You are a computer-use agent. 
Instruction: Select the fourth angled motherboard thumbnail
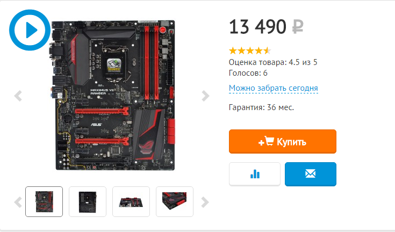point(175,201)
